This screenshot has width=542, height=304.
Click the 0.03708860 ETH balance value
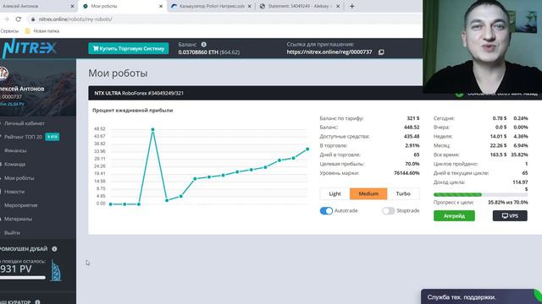pos(198,52)
